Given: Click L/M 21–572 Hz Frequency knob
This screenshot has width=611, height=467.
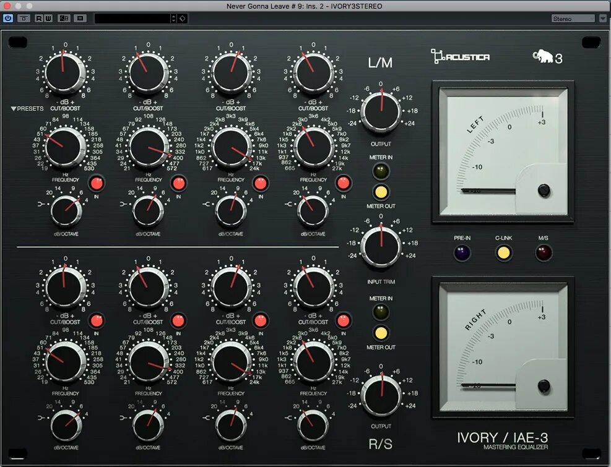Looking at the screenshot, I should tap(148, 147).
